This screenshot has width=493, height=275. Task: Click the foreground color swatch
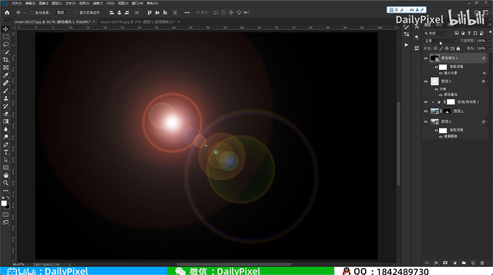click(x=4, y=203)
